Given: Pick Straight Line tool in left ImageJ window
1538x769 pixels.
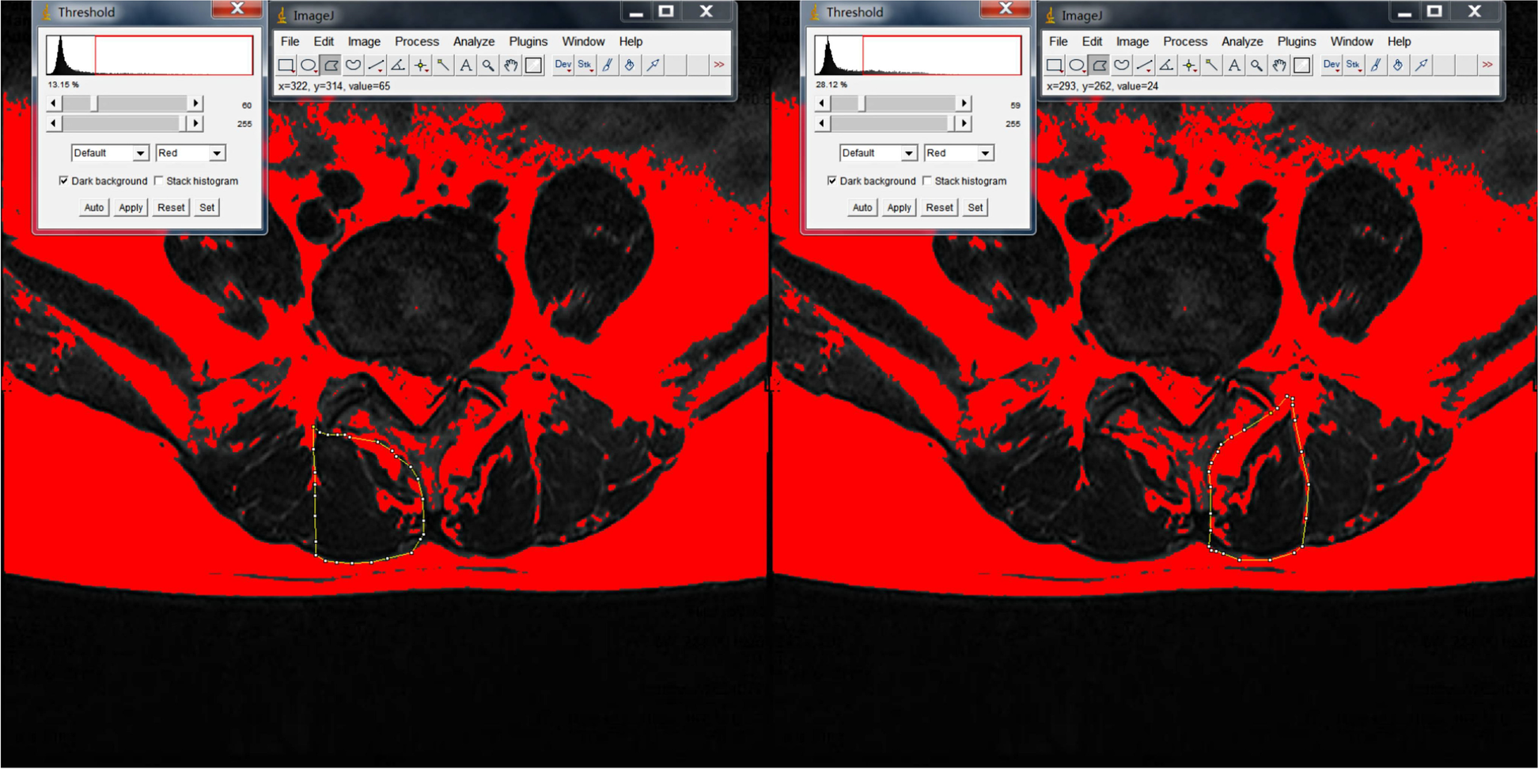Looking at the screenshot, I should (x=377, y=66).
